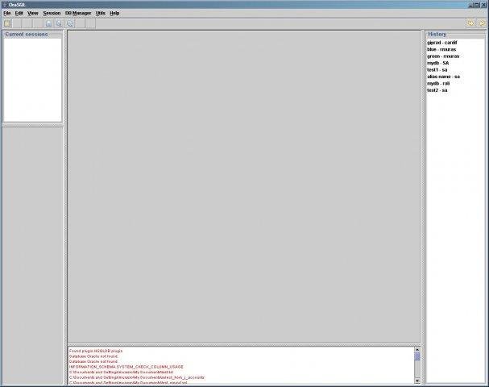Click the log panel scroll-down arrow
The width and height of the screenshot is (489, 387).
[417, 381]
